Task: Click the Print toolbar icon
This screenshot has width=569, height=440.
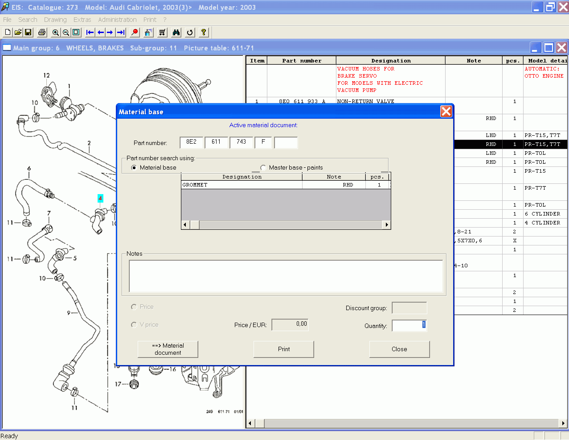Action: pos(42,32)
